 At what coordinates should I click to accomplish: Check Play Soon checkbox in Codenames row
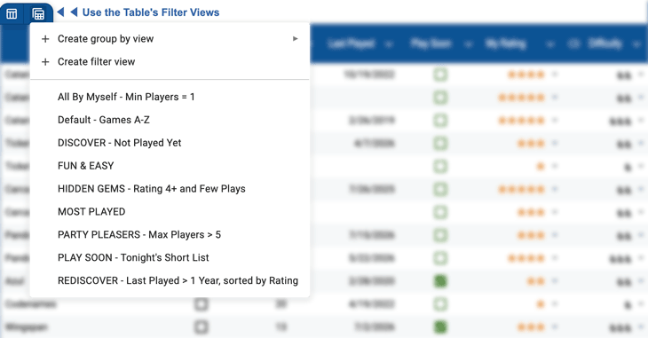pyautogui.click(x=440, y=304)
